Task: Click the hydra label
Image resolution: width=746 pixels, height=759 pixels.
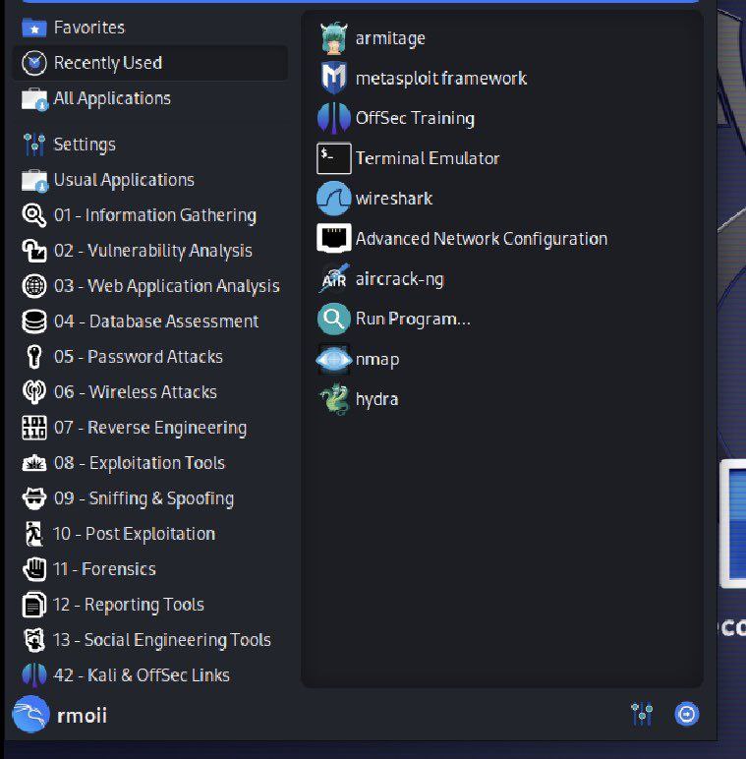Action: 376,400
